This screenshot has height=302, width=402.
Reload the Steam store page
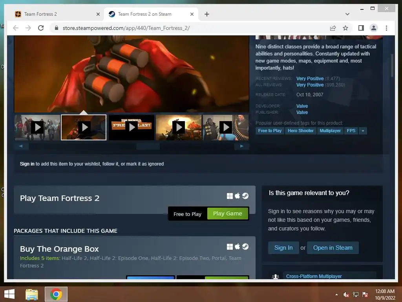point(41,28)
